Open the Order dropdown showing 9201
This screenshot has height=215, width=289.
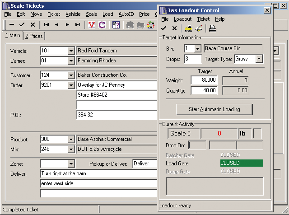point(71,85)
